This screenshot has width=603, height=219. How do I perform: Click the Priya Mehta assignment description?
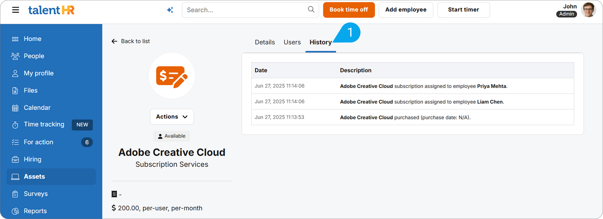(x=424, y=86)
